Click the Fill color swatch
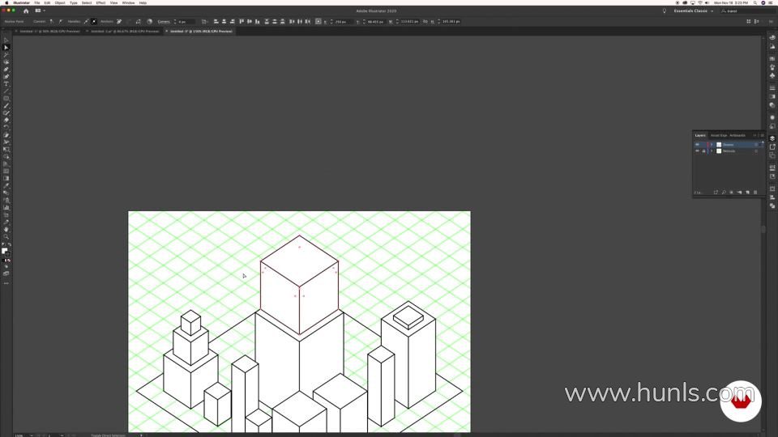The width and height of the screenshot is (778, 437). click(x=4, y=251)
